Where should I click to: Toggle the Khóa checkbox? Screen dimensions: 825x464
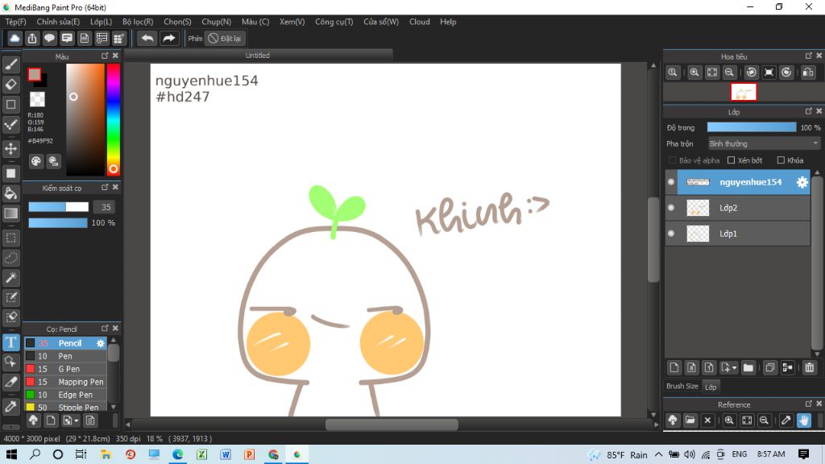781,160
